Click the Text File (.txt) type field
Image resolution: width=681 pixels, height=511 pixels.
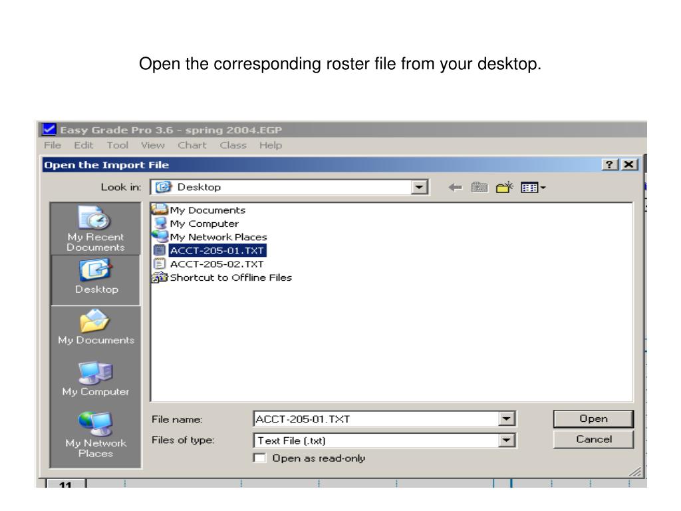tap(376, 440)
